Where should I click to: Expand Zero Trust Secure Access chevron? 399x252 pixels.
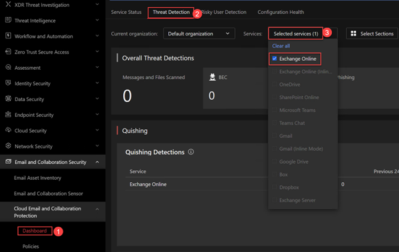pos(97,52)
